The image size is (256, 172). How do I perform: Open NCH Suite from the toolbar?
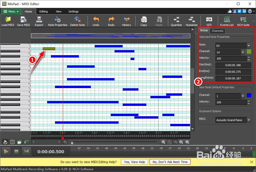tap(243, 21)
